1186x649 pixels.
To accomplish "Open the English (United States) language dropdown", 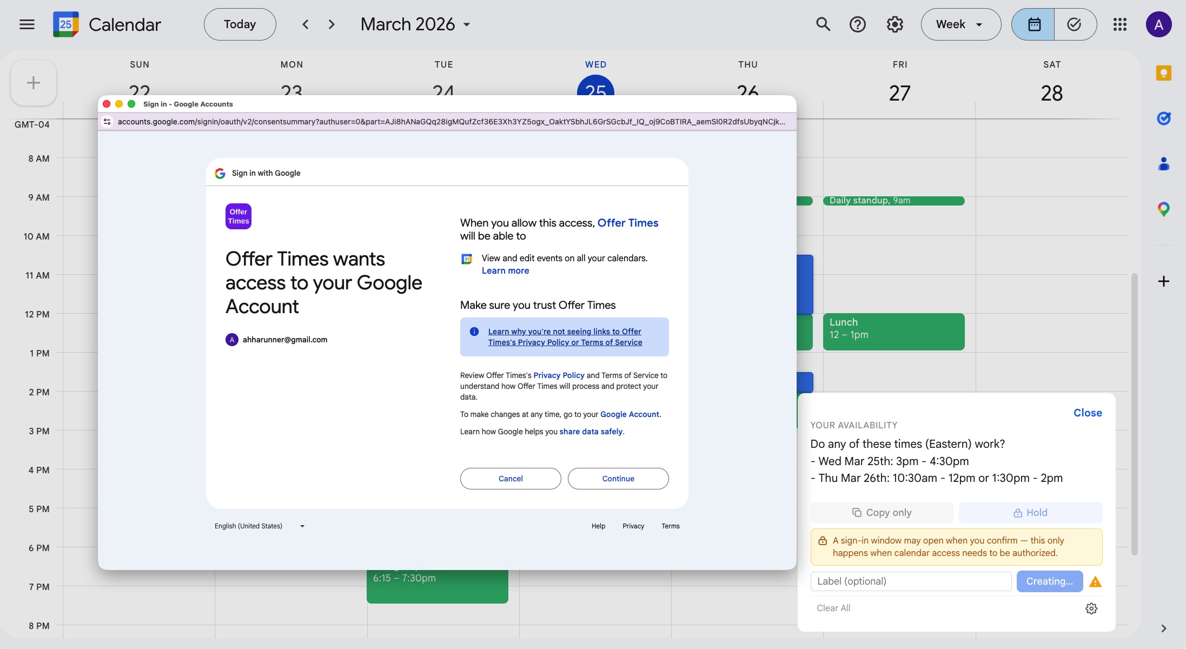I will [x=260, y=526].
